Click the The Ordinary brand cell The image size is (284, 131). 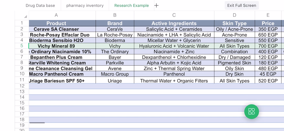click(115, 52)
